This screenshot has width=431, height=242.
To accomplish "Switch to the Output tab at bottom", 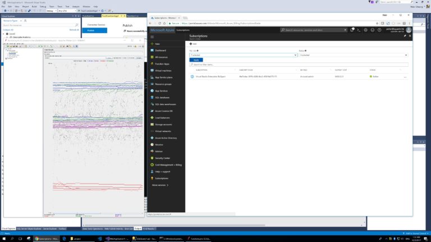I will [137, 229].
